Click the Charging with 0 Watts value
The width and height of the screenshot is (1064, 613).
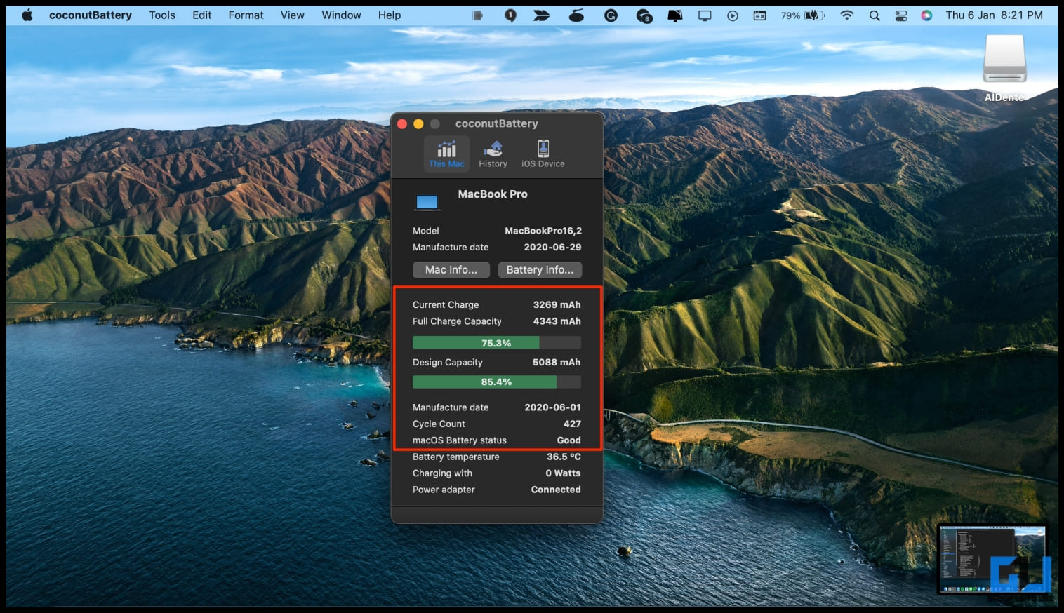563,473
